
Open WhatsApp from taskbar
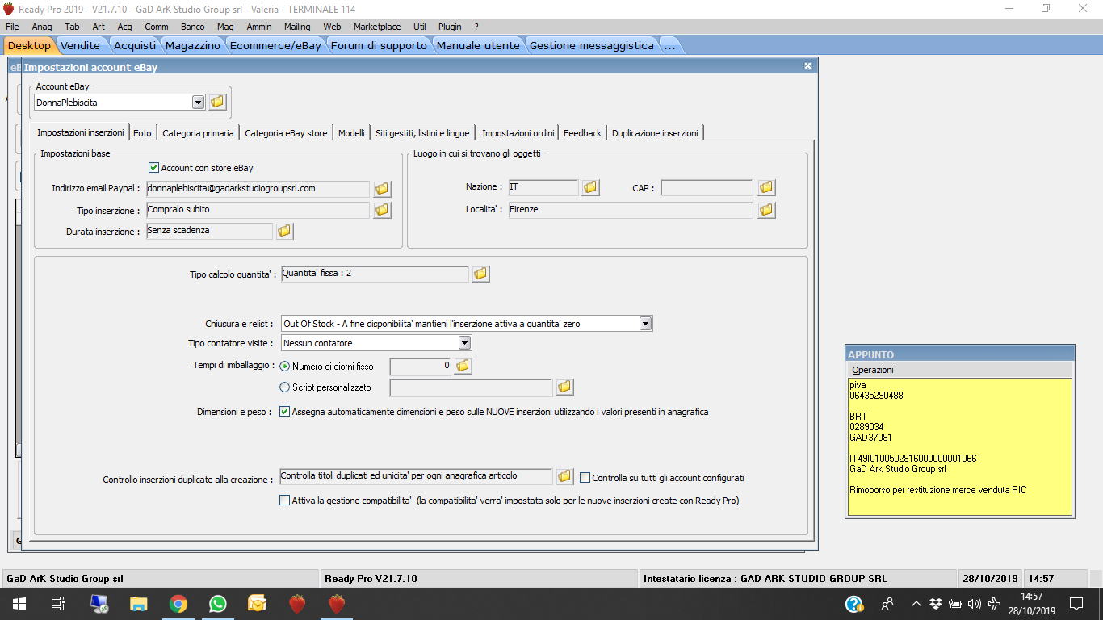(x=218, y=603)
